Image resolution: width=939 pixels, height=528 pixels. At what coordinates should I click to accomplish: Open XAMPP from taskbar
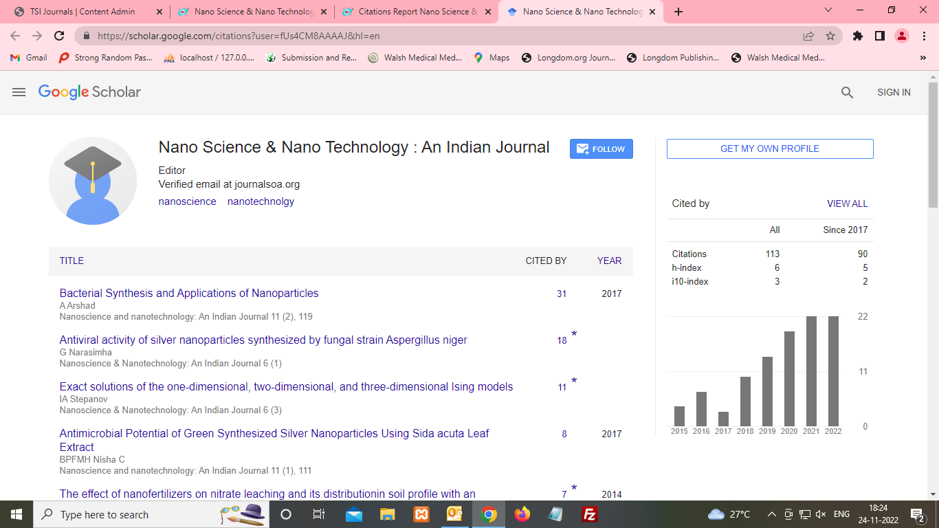(421, 514)
